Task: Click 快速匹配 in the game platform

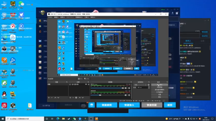Action: point(152,105)
